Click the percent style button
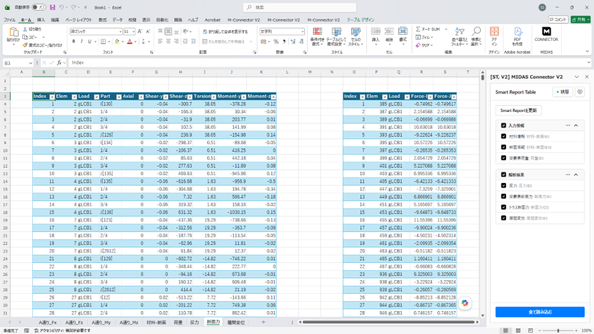The height and width of the screenshot is (334, 594). [276, 42]
